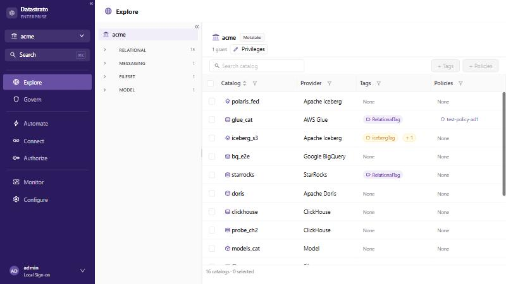Expand the RELATIONAL tree group

pos(104,50)
